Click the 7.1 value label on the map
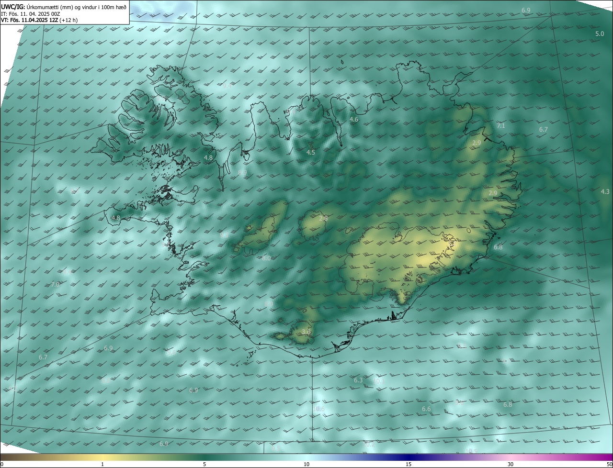This screenshot has width=613, height=468. click(x=501, y=126)
